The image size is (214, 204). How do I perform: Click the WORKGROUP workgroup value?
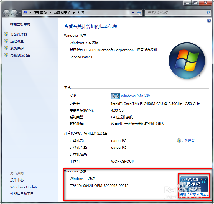[x=123, y=161]
